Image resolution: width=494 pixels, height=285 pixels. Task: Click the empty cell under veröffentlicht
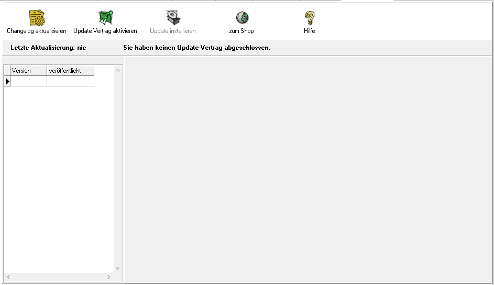(x=70, y=81)
